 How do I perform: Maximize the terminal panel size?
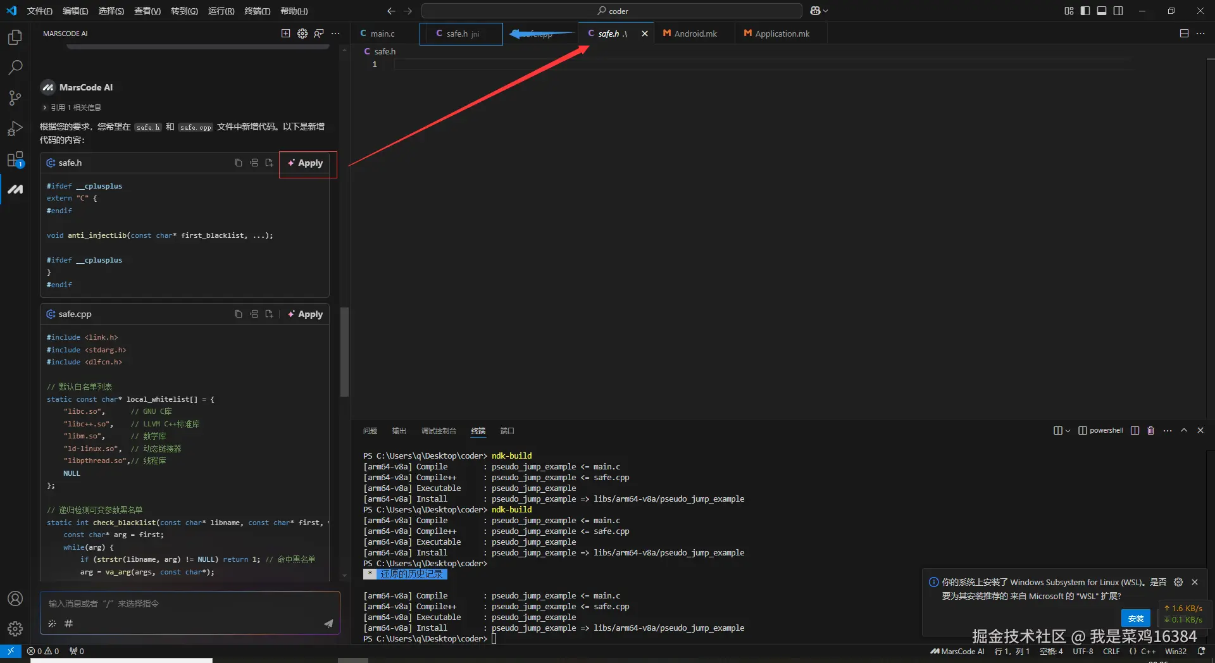click(1184, 431)
